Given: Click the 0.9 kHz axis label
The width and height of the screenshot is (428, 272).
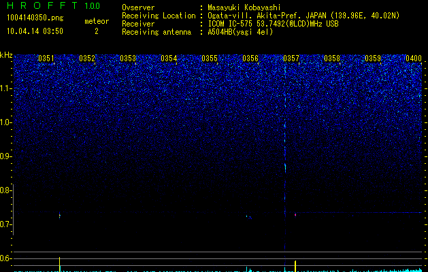Looking at the screenshot, I should point(5,156).
